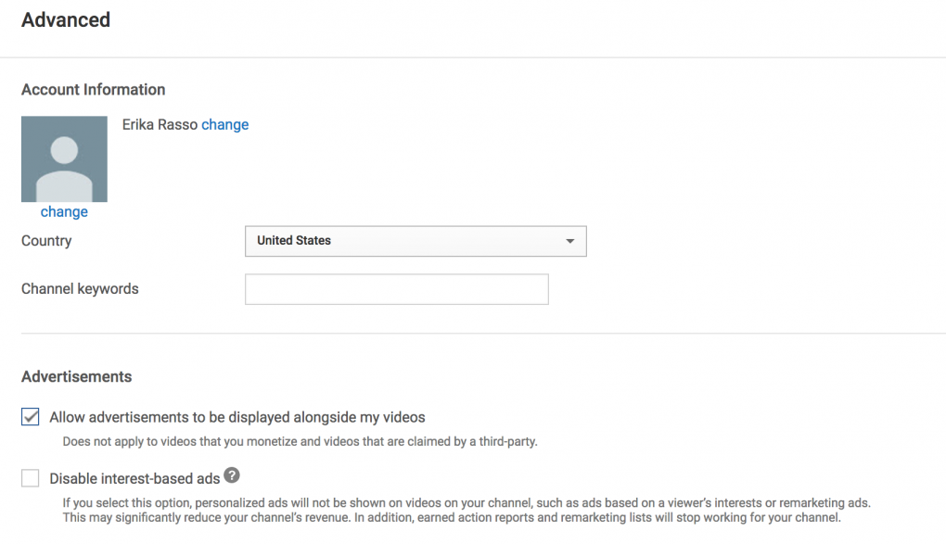This screenshot has width=946, height=544.
Task: Click the change link below the profile picture
Action: pyautogui.click(x=64, y=211)
